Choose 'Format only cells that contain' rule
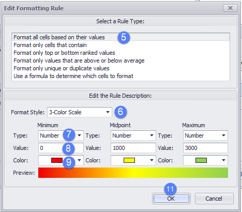Screen dimensions: 242x212 point(120,45)
